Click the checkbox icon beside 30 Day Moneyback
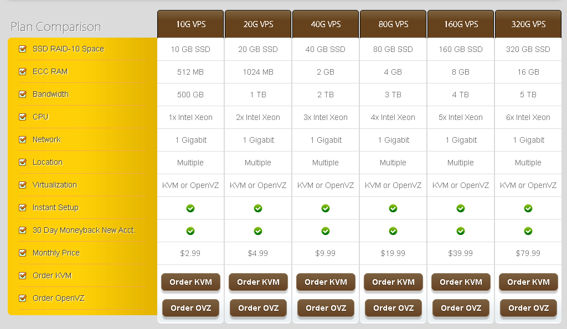Screen dimensions: 567x329 (x=22, y=230)
